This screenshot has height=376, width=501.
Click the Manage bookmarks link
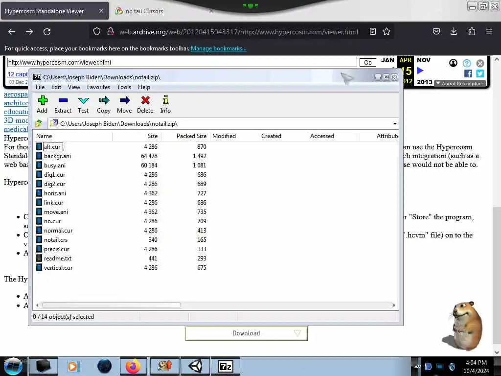pyautogui.click(x=219, y=48)
